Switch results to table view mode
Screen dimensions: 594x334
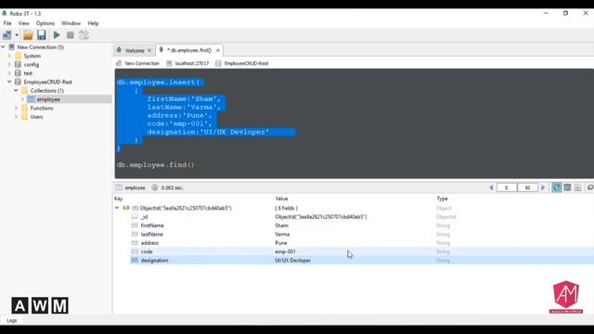pos(567,187)
